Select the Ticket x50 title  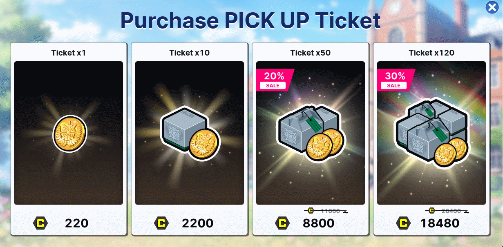[x=311, y=53]
